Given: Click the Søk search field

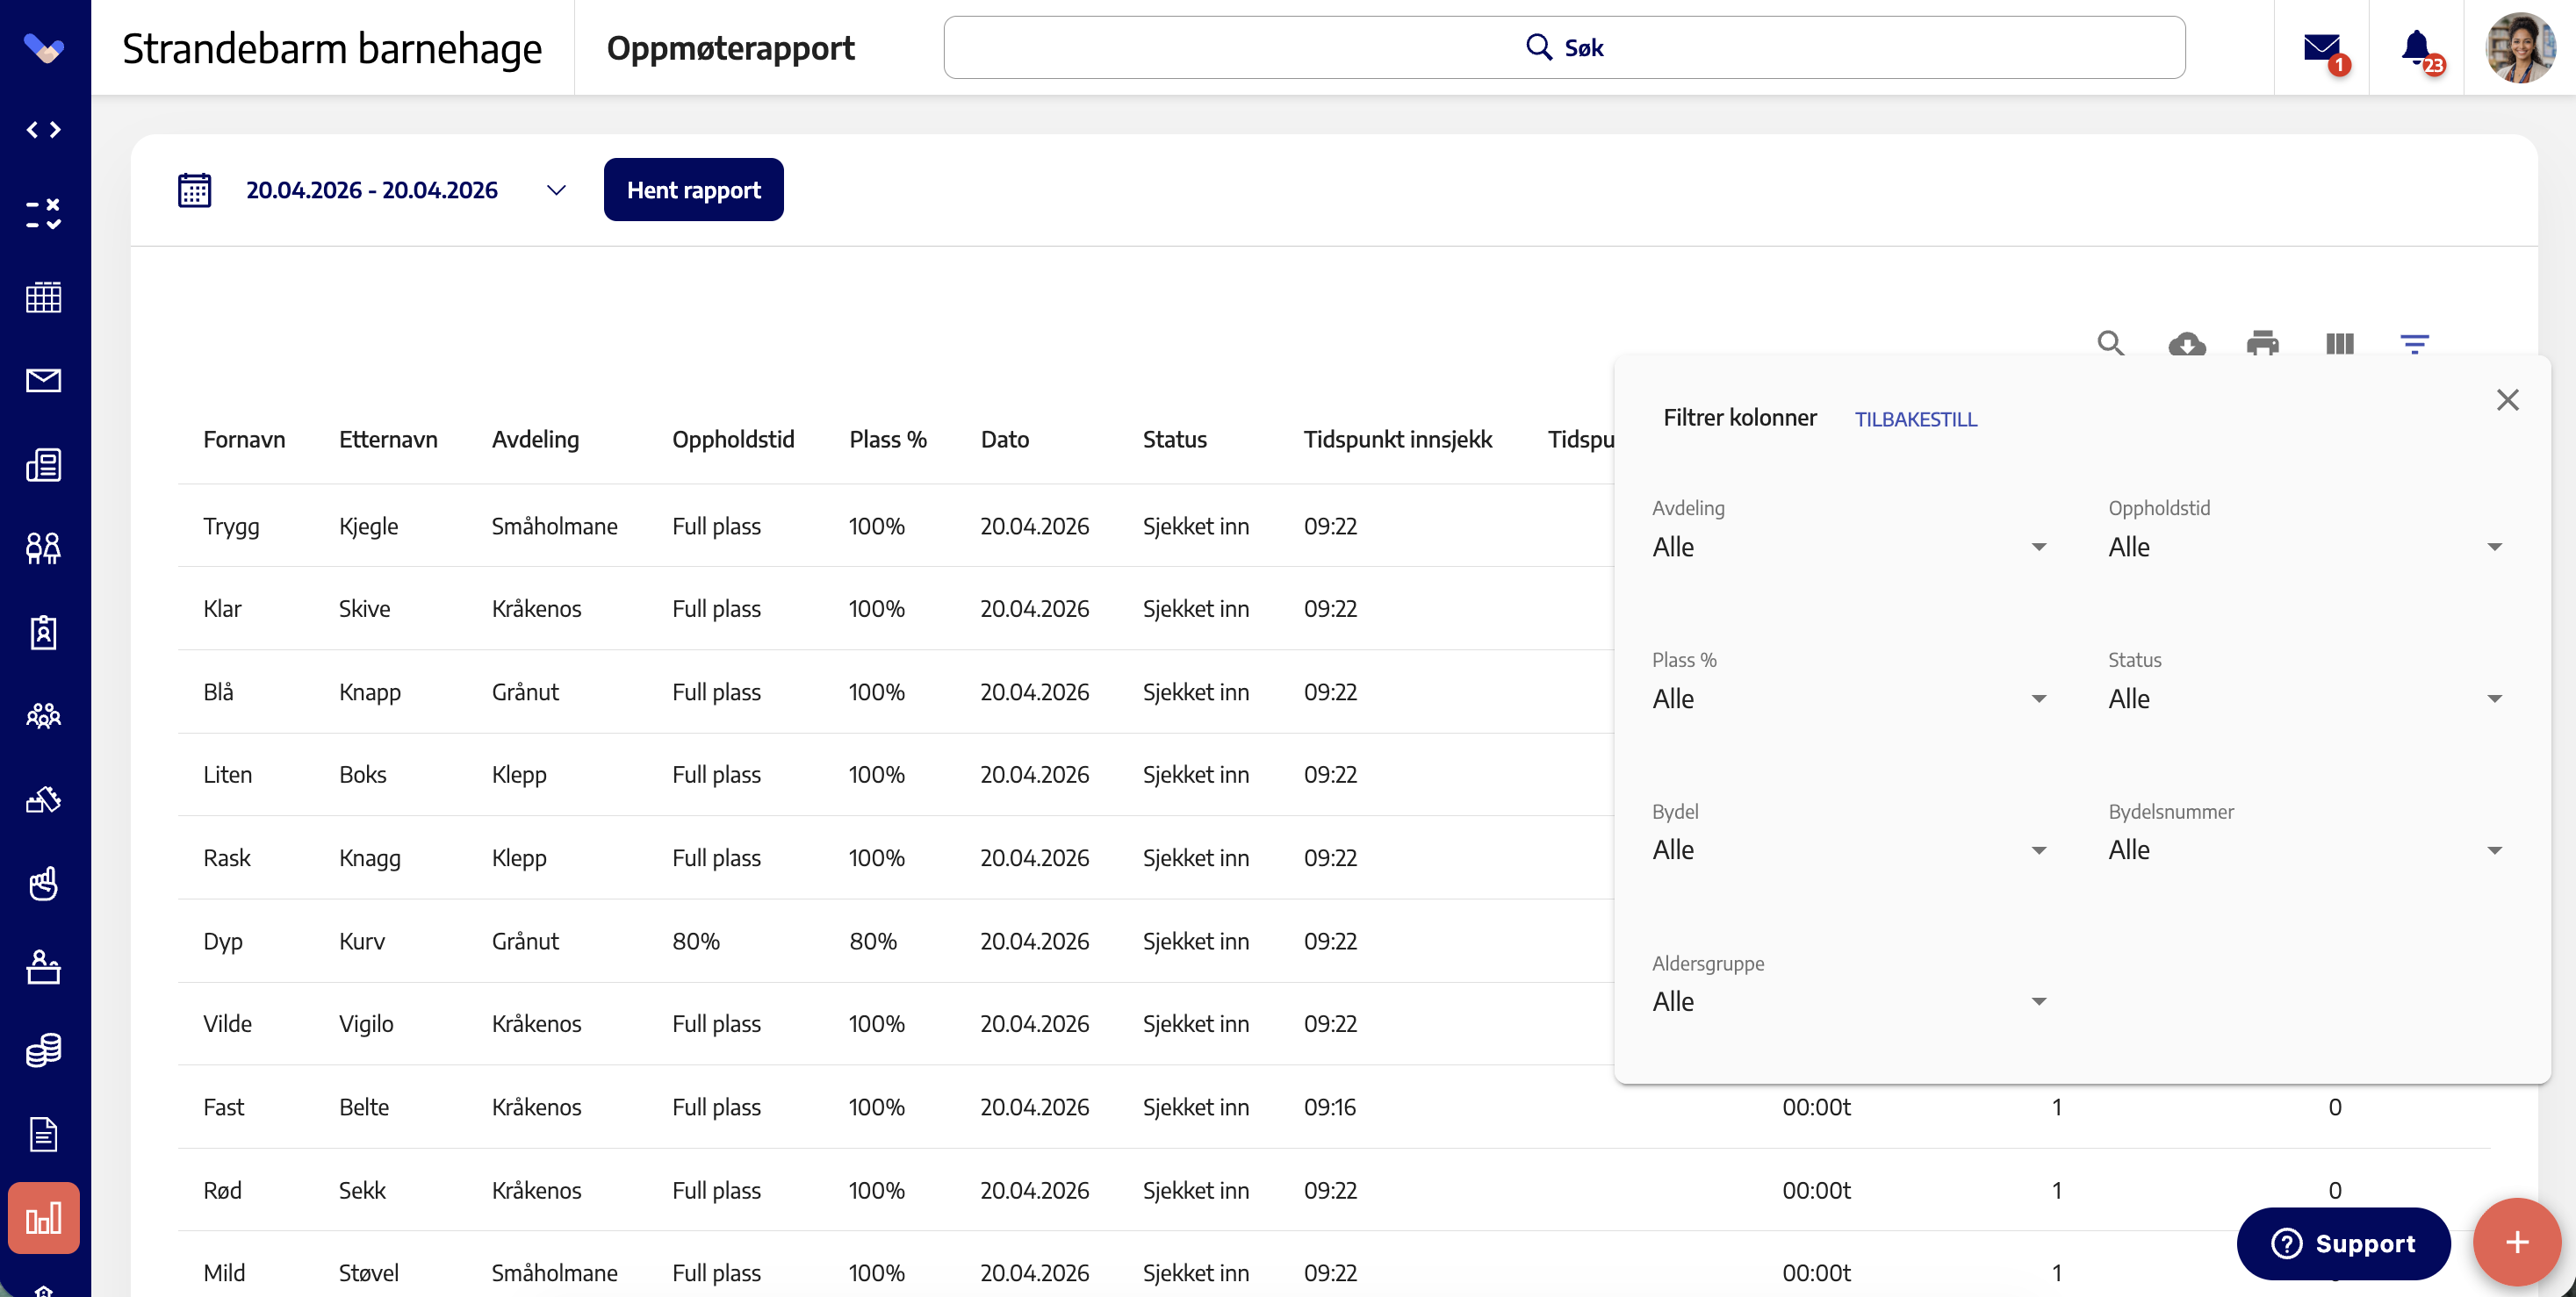Looking at the screenshot, I should (1564, 47).
